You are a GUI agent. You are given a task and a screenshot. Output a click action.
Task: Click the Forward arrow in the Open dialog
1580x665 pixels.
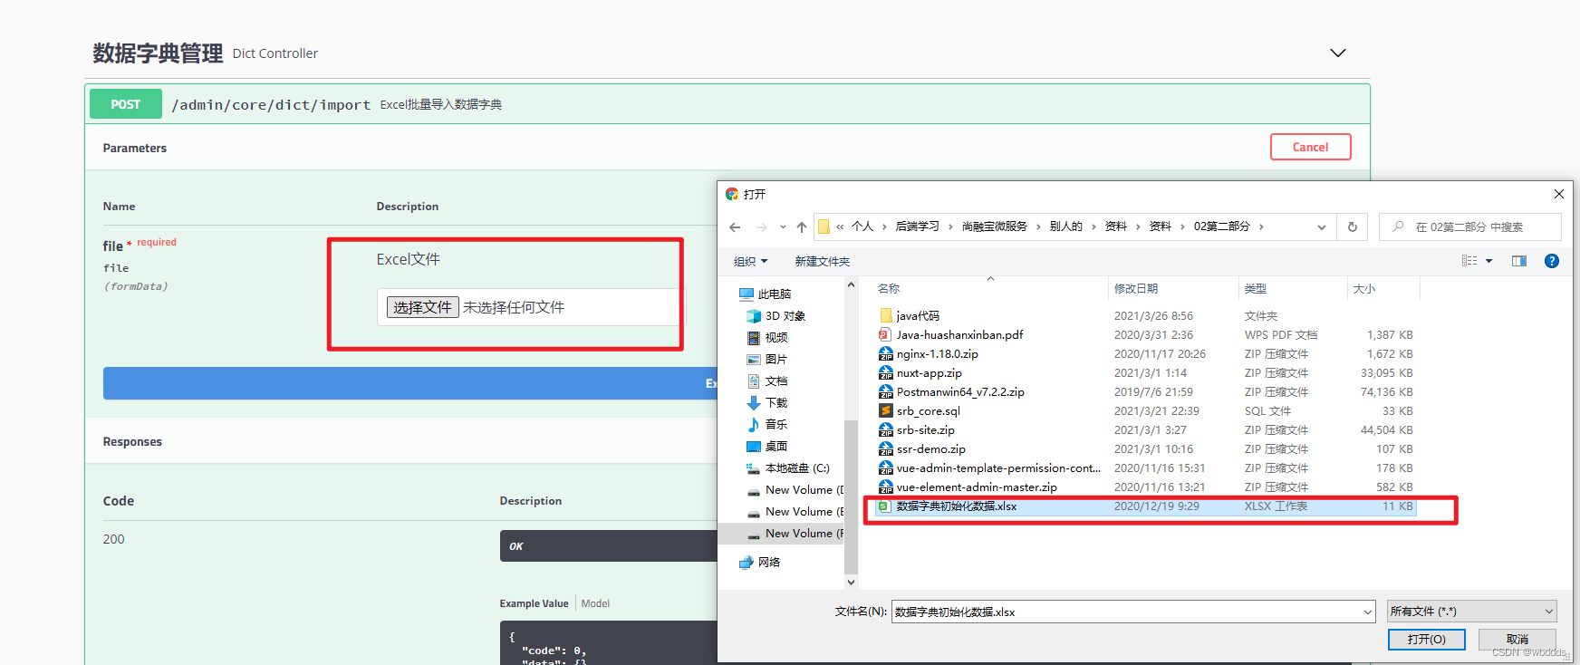click(761, 227)
